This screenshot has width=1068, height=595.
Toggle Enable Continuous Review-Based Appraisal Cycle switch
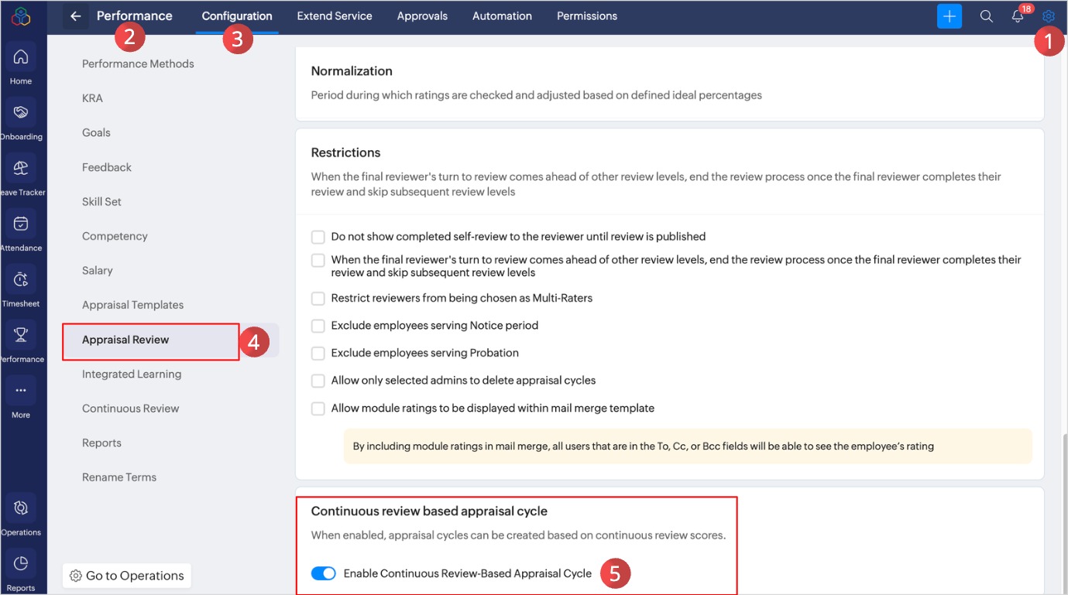324,573
